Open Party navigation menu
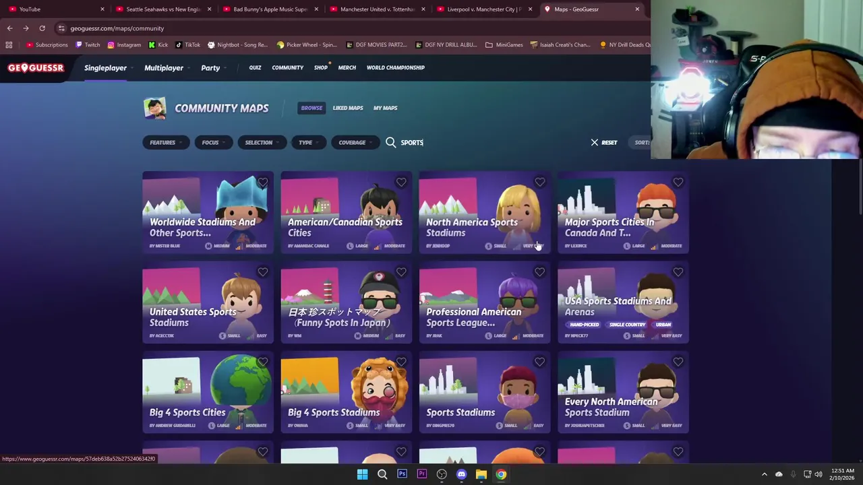 (213, 68)
